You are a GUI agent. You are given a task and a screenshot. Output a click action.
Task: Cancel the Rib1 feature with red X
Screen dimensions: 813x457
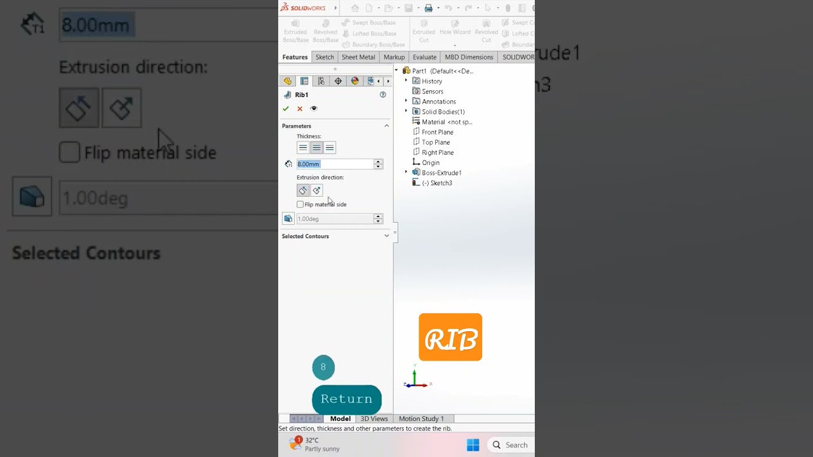300,109
